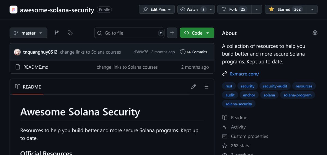This screenshot has height=155, width=327.
Task: Open the 14 Commits history
Action: click(x=194, y=52)
